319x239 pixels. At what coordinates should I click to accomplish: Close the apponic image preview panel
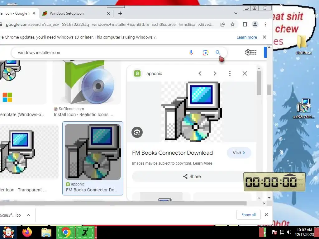point(245,73)
